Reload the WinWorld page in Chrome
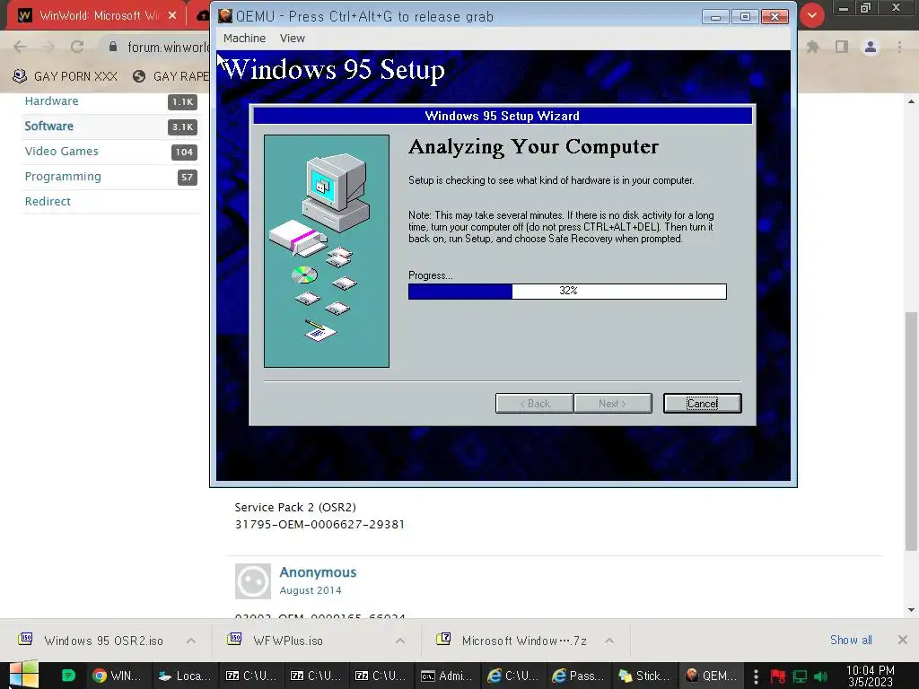Image resolution: width=919 pixels, height=689 pixels. pos(77,47)
